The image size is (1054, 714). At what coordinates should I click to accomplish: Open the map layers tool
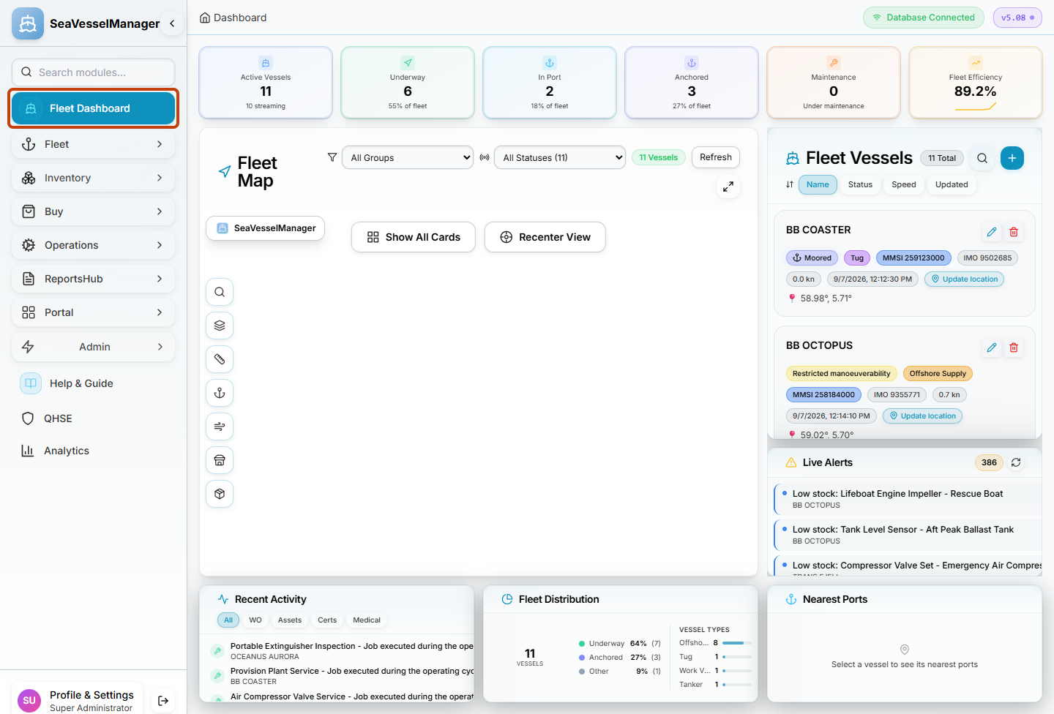tap(220, 326)
